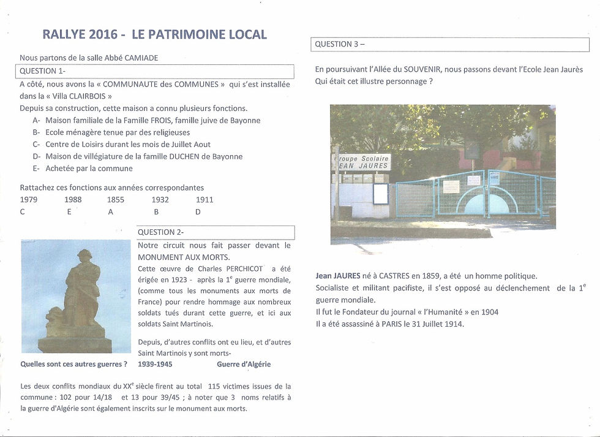Viewport: 600px width, 437px height.
Task: Click the line "Depuis, d'autres conflits ont eu lieu"
Action: click(214, 343)
